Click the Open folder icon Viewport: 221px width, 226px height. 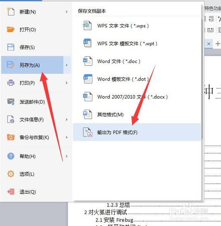click(x=11, y=30)
